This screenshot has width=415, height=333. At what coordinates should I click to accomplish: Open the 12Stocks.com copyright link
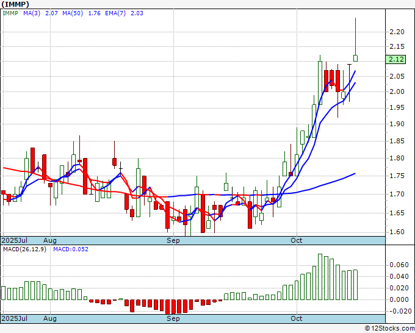pos(389,329)
